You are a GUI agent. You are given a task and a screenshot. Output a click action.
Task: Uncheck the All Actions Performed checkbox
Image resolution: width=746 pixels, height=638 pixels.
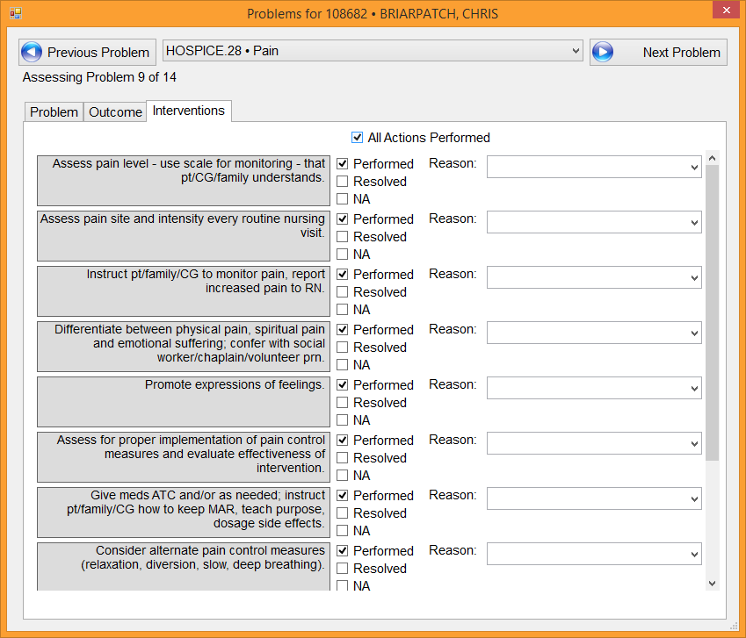tap(358, 138)
